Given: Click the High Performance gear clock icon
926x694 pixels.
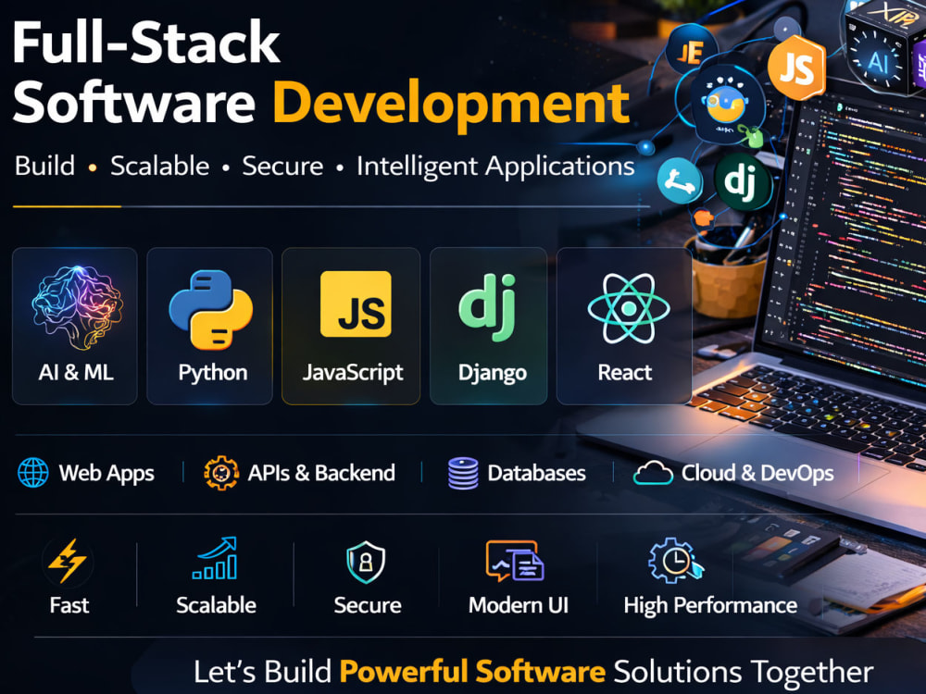Looking at the screenshot, I should [x=676, y=561].
